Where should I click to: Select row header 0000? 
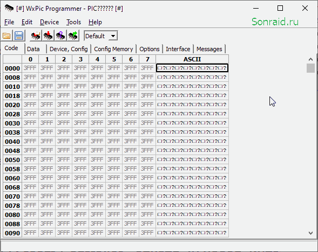[x=12, y=68]
